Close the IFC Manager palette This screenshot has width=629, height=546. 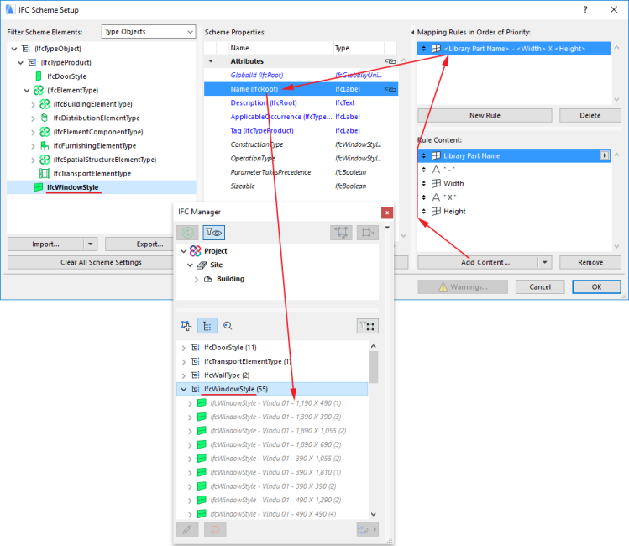[386, 213]
